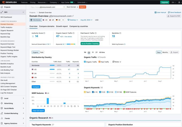Click View full report button
182x127 pixels.
[x=38, y=110]
